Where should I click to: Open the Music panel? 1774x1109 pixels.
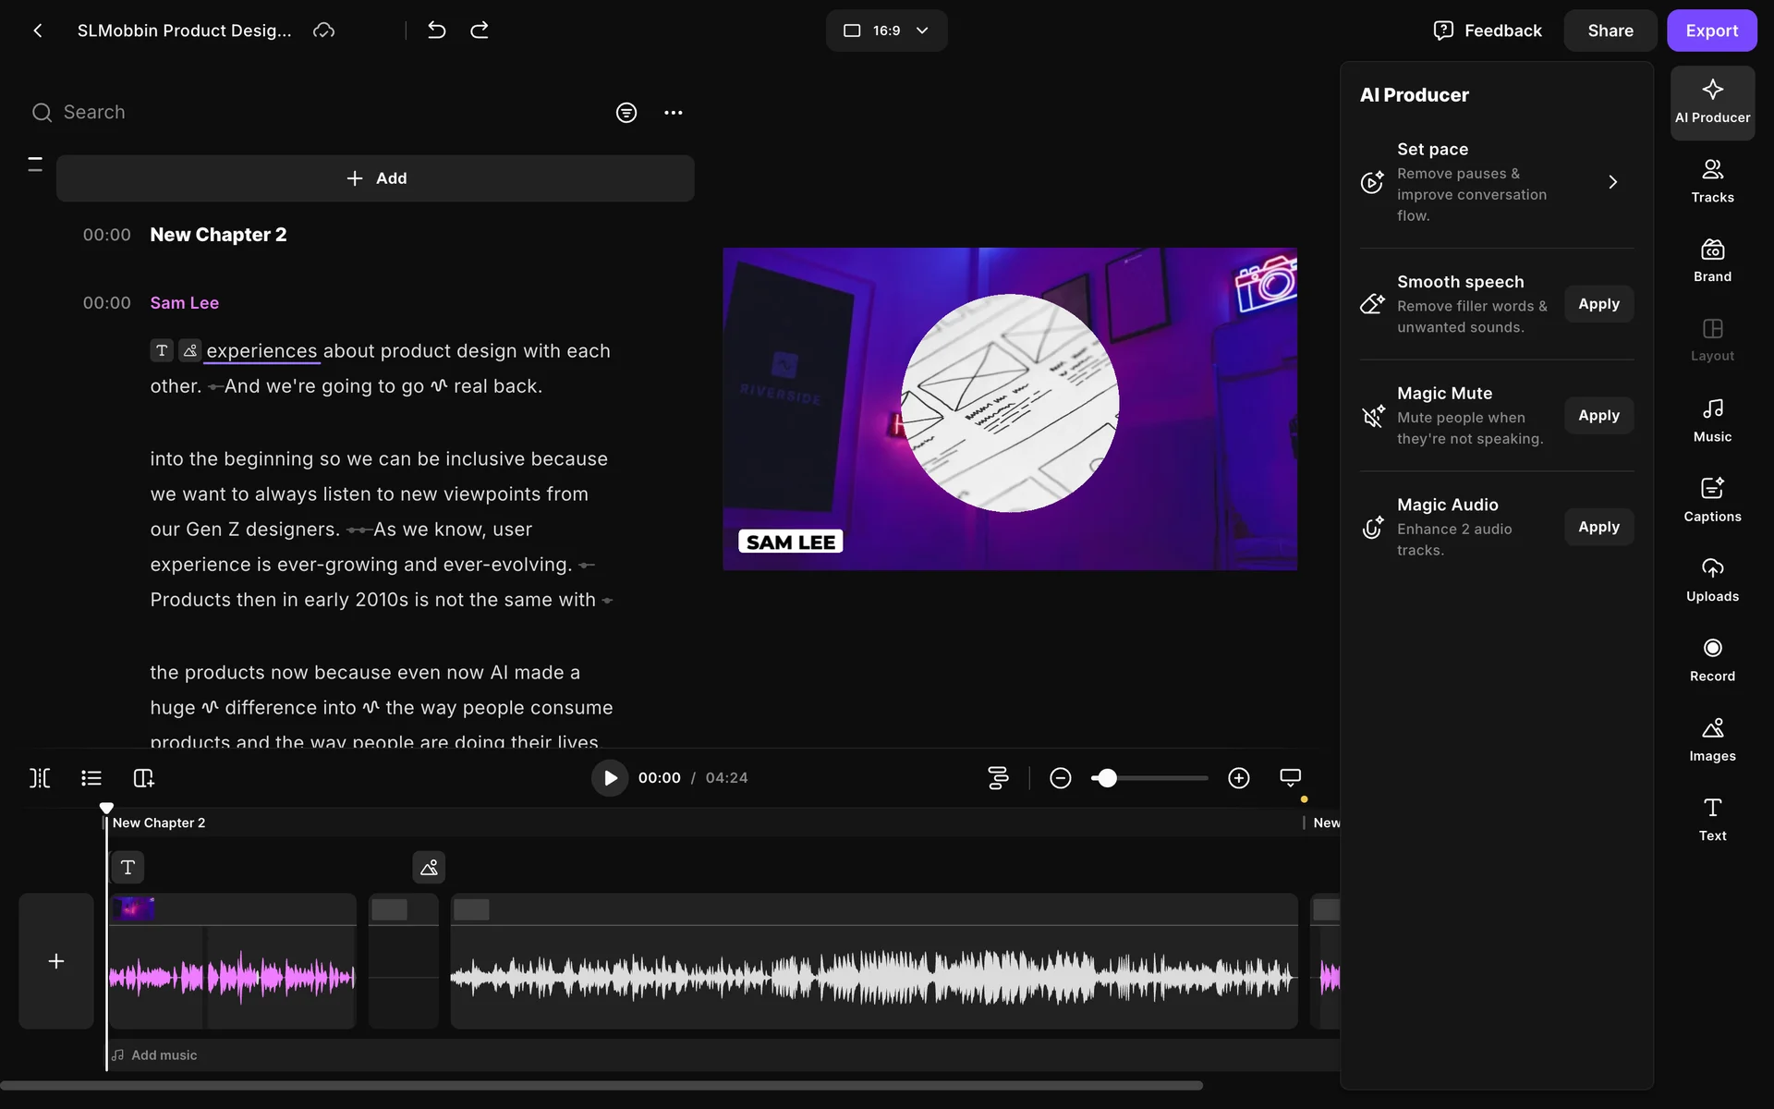pyautogui.click(x=1712, y=420)
